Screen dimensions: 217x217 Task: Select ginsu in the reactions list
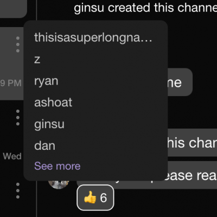49,124
